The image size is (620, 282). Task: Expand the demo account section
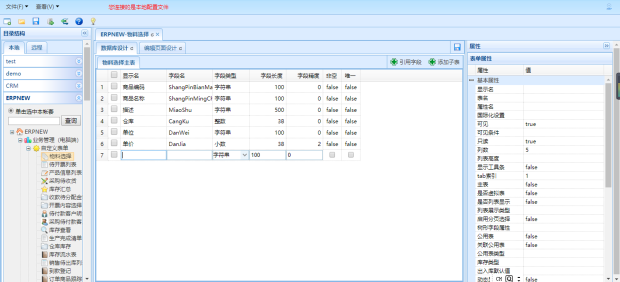(78, 73)
